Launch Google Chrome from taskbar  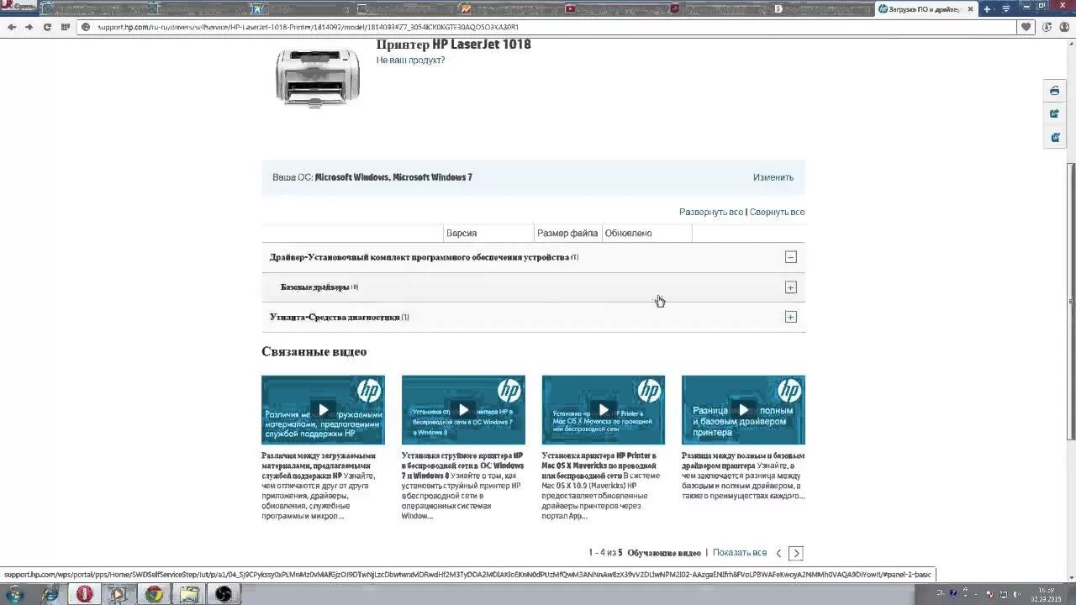[x=153, y=594]
